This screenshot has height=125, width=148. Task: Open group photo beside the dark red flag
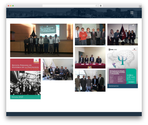pyautogui.click(x=123, y=35)
